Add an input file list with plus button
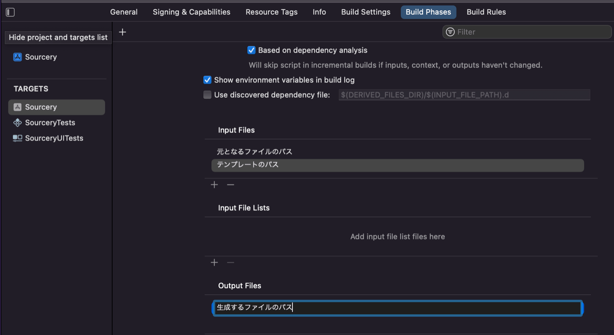The height and width of the screenshot is (335, 614). (x=214, y=263)
